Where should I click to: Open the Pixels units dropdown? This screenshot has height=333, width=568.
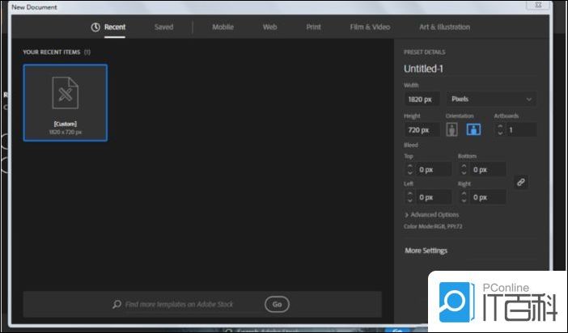tap(492, 99)
